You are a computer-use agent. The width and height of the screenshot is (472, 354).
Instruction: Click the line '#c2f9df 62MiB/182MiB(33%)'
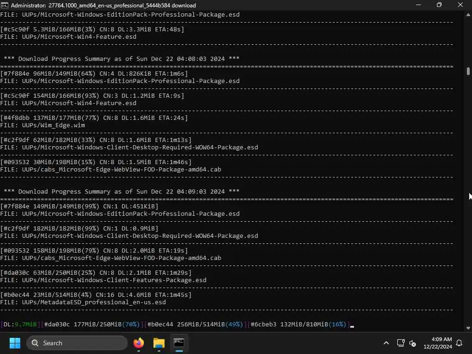click(x=96, y=140)
